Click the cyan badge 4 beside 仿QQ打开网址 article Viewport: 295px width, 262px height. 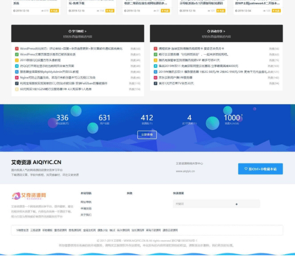coord(17,66)
